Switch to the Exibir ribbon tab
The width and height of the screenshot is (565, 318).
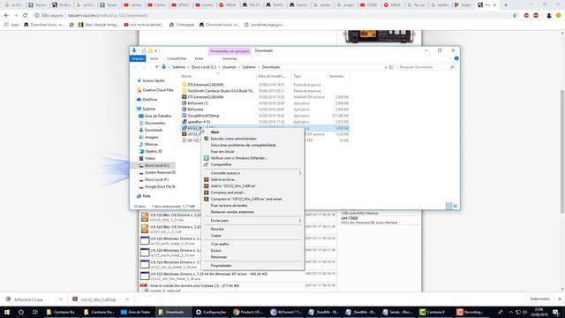click(199, 59)
